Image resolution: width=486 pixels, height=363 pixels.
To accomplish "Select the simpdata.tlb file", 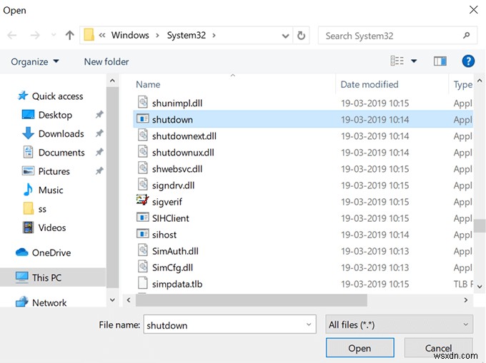I will [x=177, y=284].
